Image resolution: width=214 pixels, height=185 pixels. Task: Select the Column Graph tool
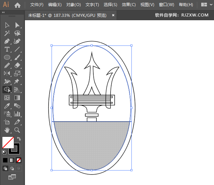17,114
